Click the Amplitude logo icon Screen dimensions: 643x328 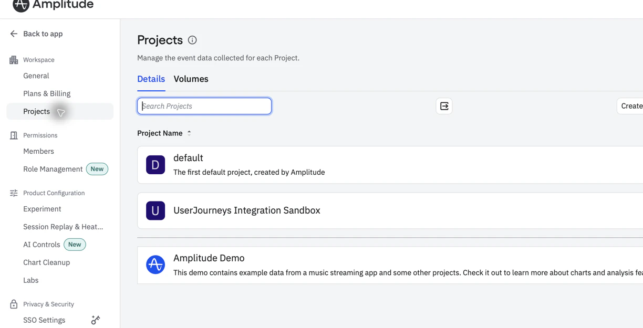pos(20,5)
